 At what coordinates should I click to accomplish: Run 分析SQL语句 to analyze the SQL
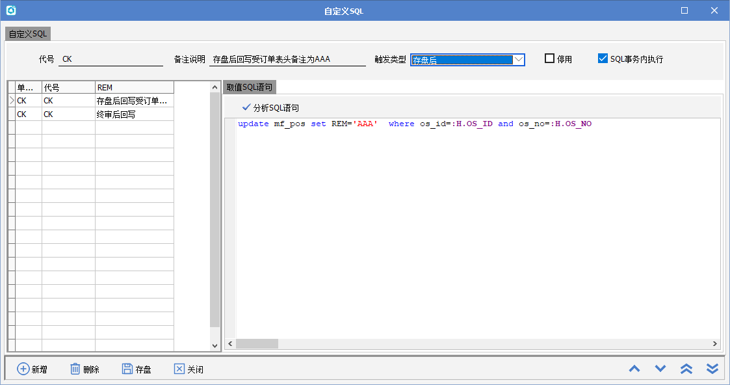click(270, 108)
